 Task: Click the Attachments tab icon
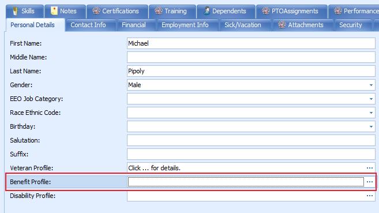click(282, 25)
